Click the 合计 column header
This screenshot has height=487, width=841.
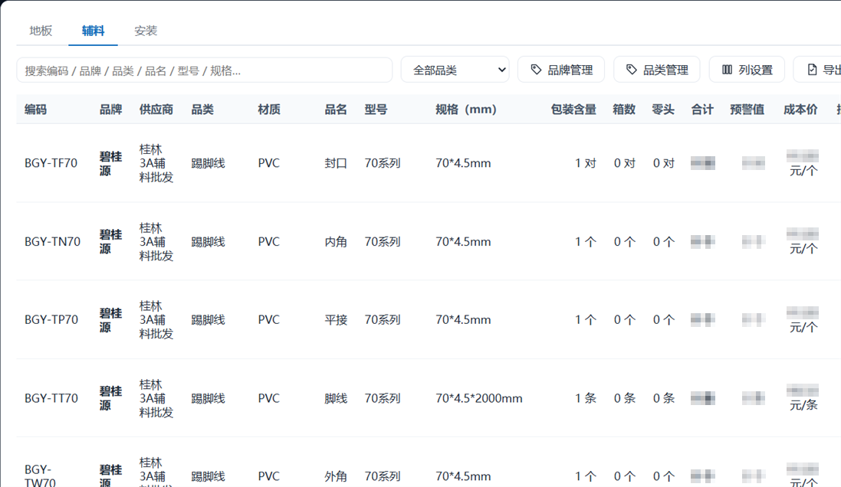click(x=702, y=109)
